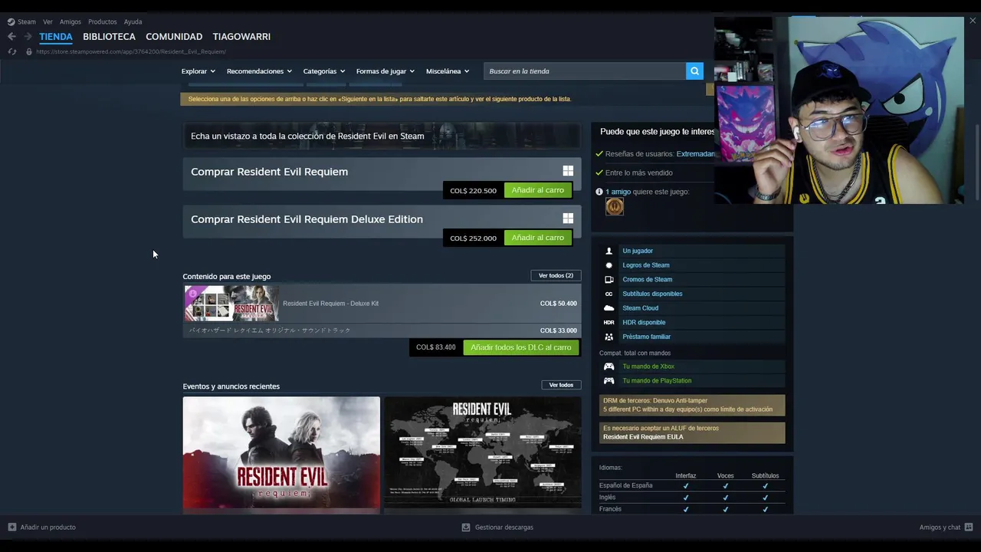Click Tu mando de PlayStation link
Viewport: 981px width, 552px height.
point(657,380)
